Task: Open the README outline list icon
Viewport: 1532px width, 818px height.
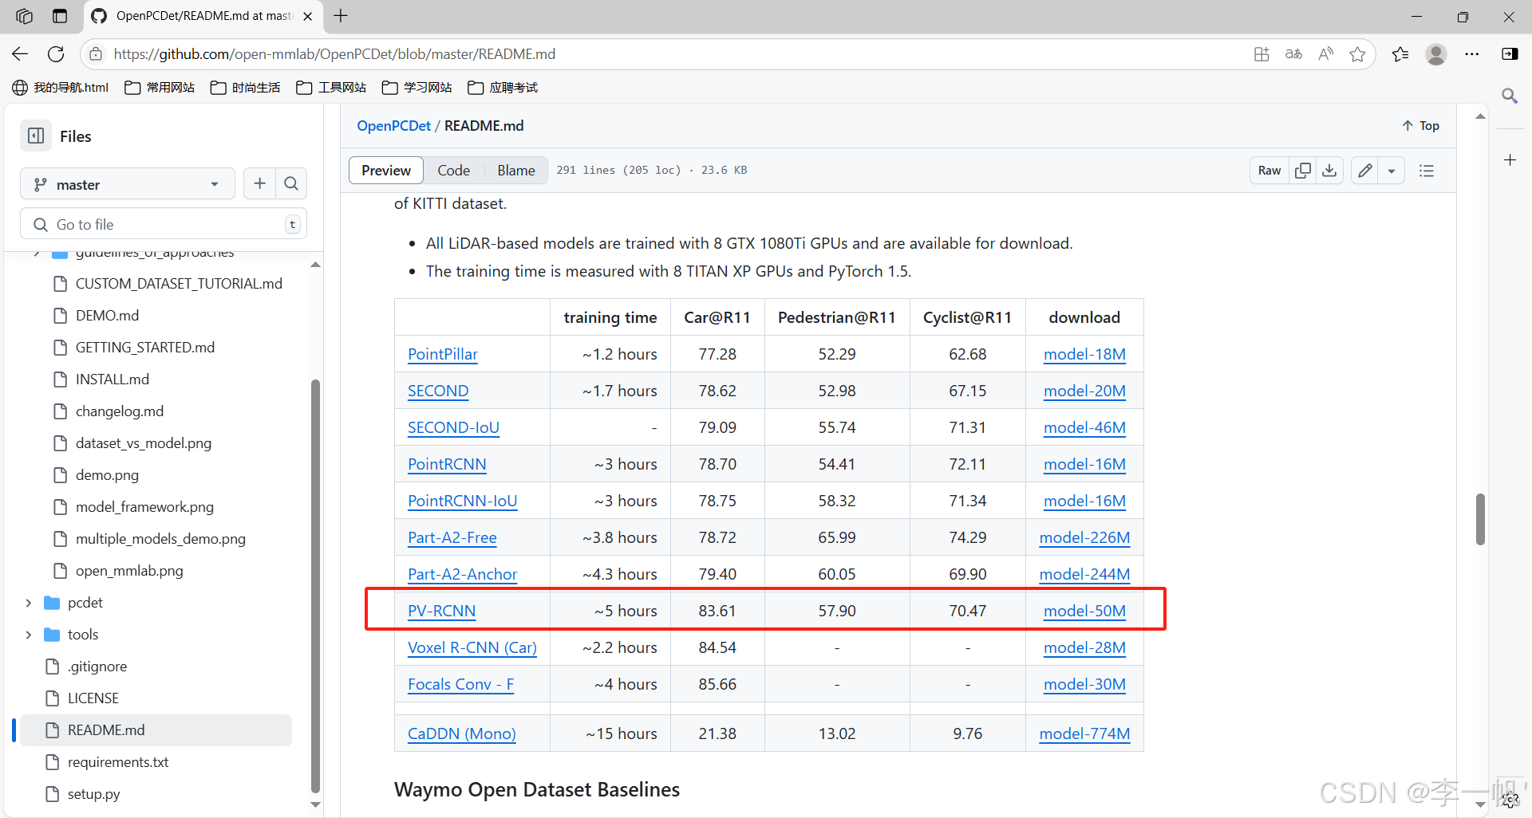Action: pos(1427,171)
